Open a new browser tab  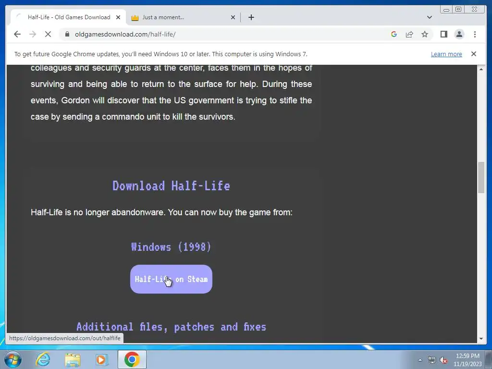[x=251, y=17]
